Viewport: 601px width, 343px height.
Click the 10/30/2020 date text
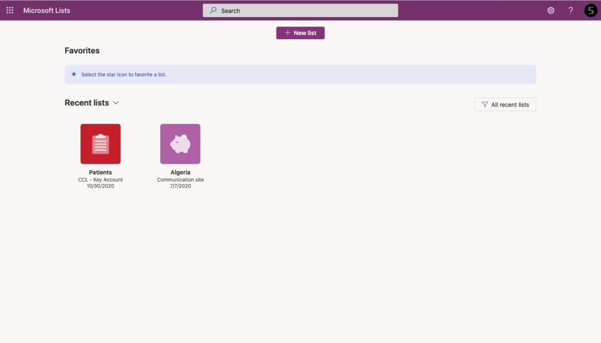100,186
